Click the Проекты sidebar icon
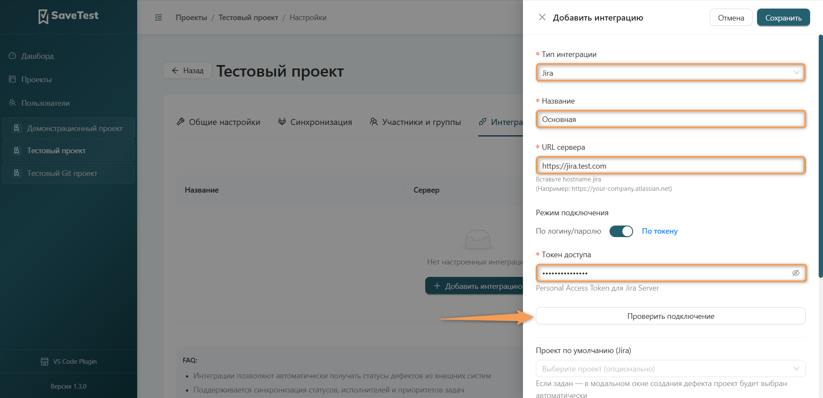The image size is (823, 398). point(12,79)
